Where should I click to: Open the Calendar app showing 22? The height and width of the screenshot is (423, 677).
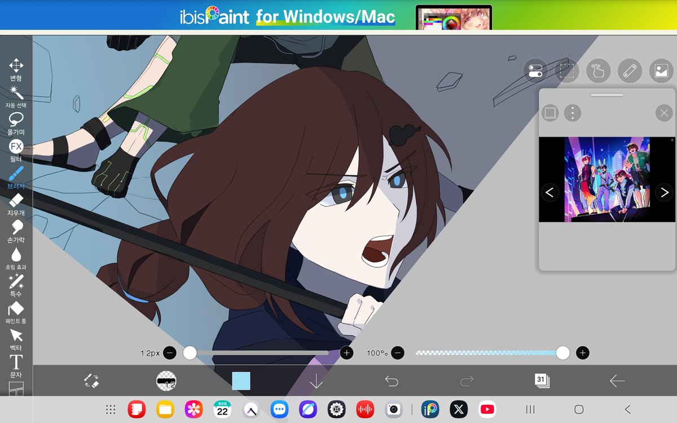click(222, 409)
